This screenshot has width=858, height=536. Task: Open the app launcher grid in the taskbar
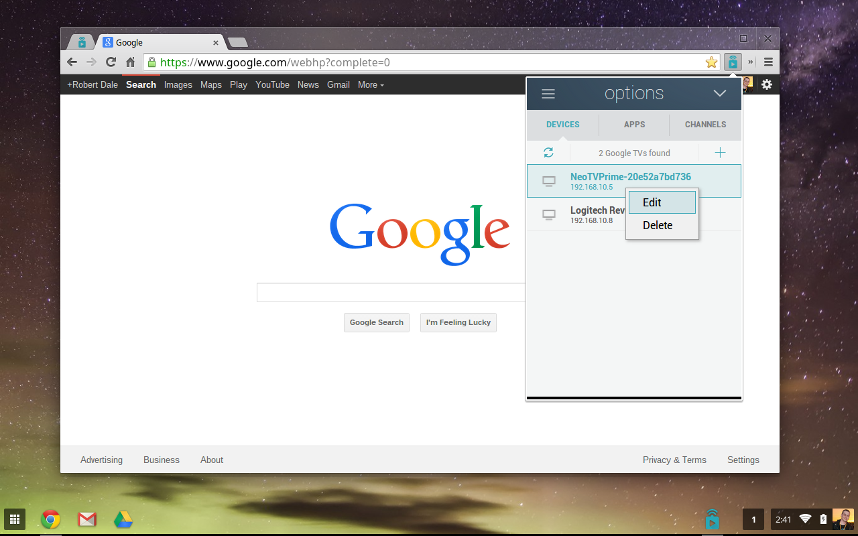pyautogui.click(x=14, y=519)
